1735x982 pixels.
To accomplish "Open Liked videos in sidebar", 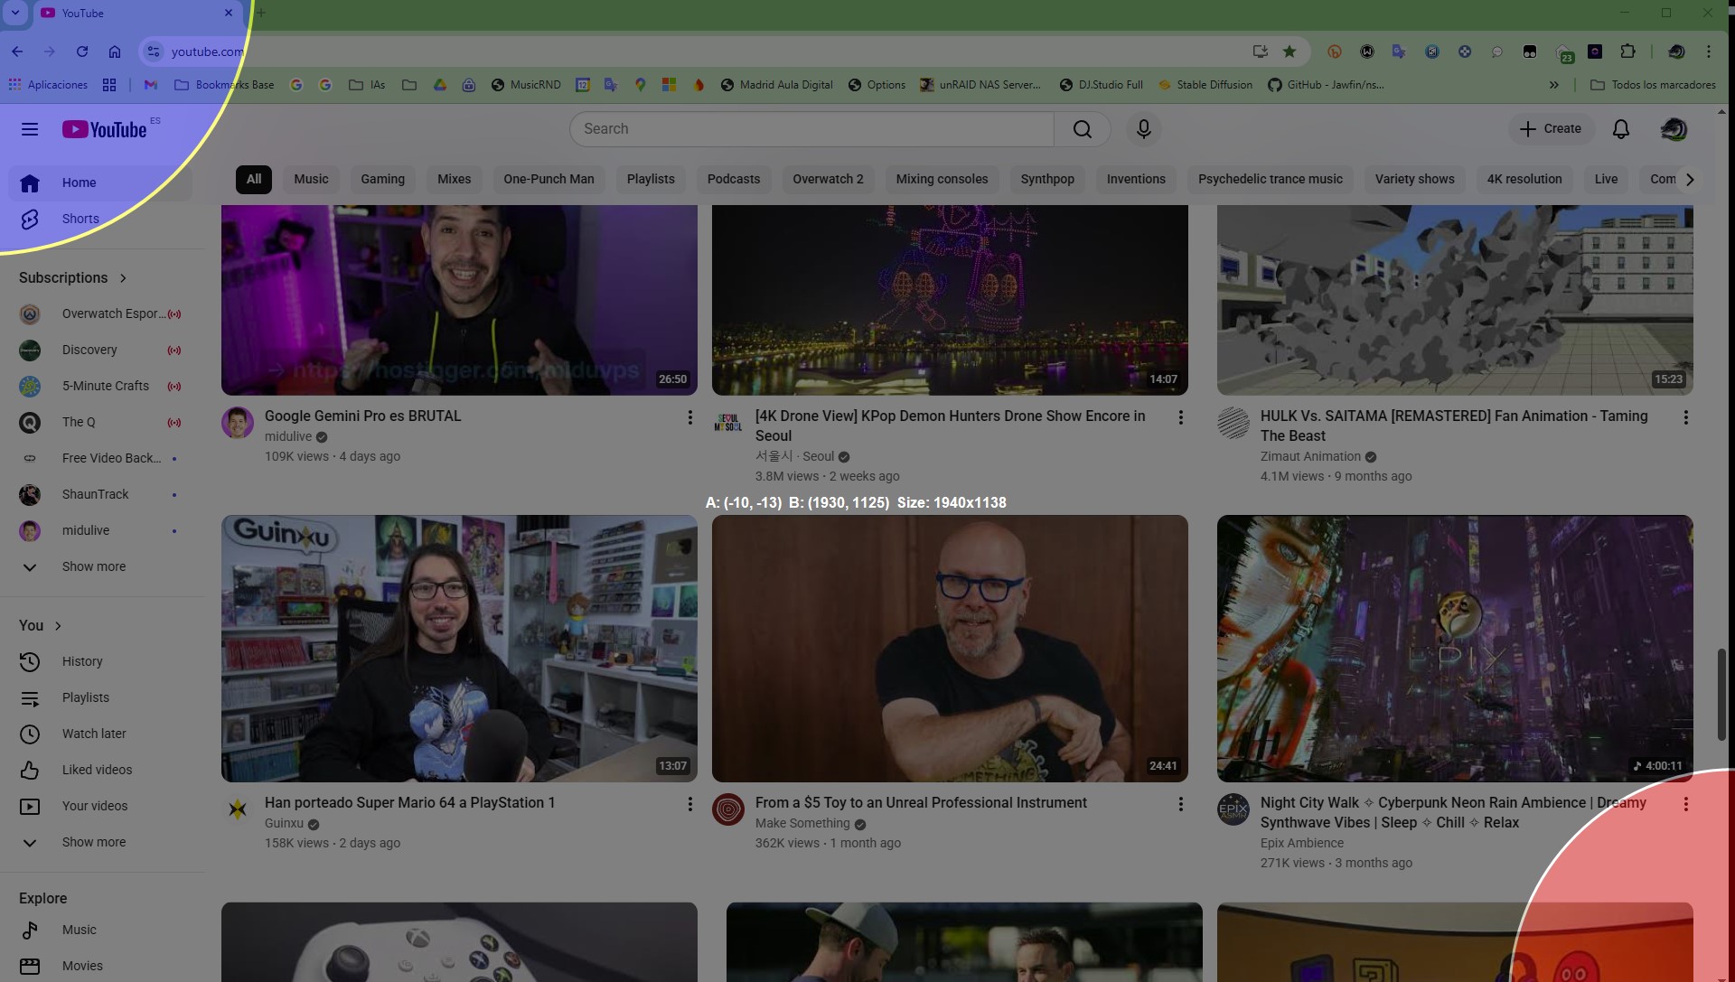I will pos(97,770).
